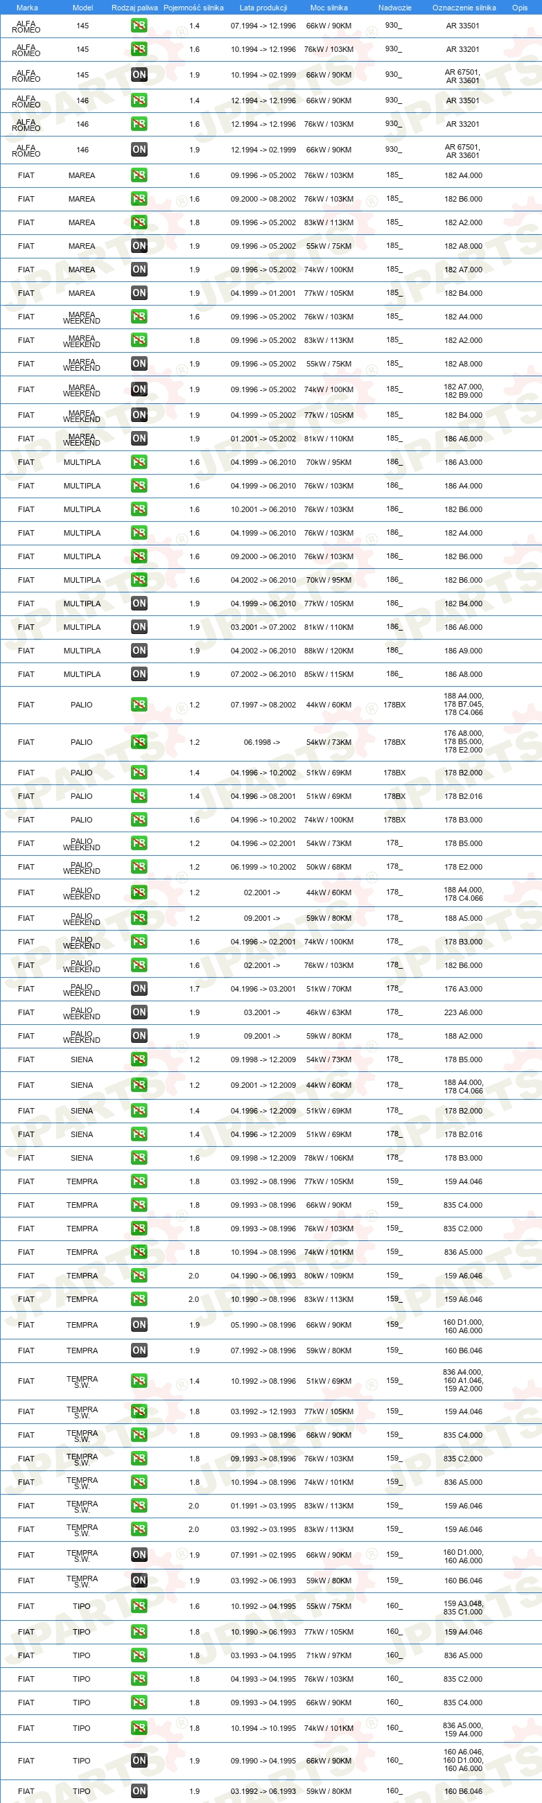Click diesel icon in Multipla 88kW / 120KM row
This screenshot has height=1803, width=542.
pos(139,651)
